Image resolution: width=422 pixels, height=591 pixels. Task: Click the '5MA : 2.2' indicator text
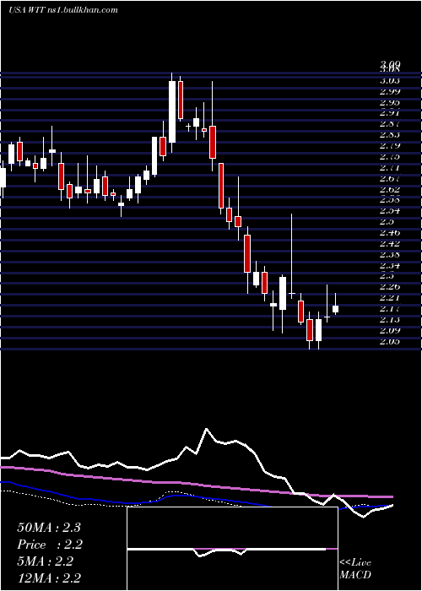[x=46, y=561]
